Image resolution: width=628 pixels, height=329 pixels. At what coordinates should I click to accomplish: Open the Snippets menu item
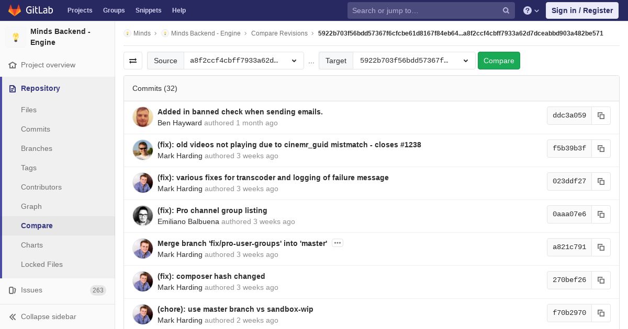coord(149,10)
